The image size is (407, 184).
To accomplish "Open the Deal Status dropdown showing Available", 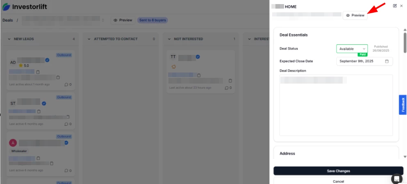I will (352, 49).
